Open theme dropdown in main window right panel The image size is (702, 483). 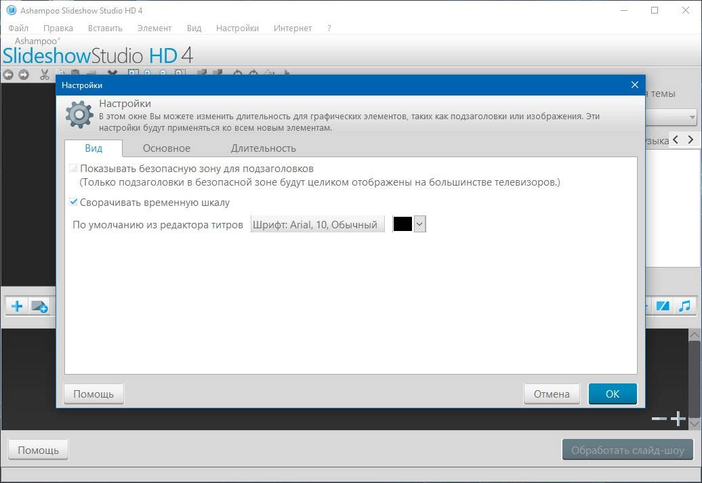(672, 117)
